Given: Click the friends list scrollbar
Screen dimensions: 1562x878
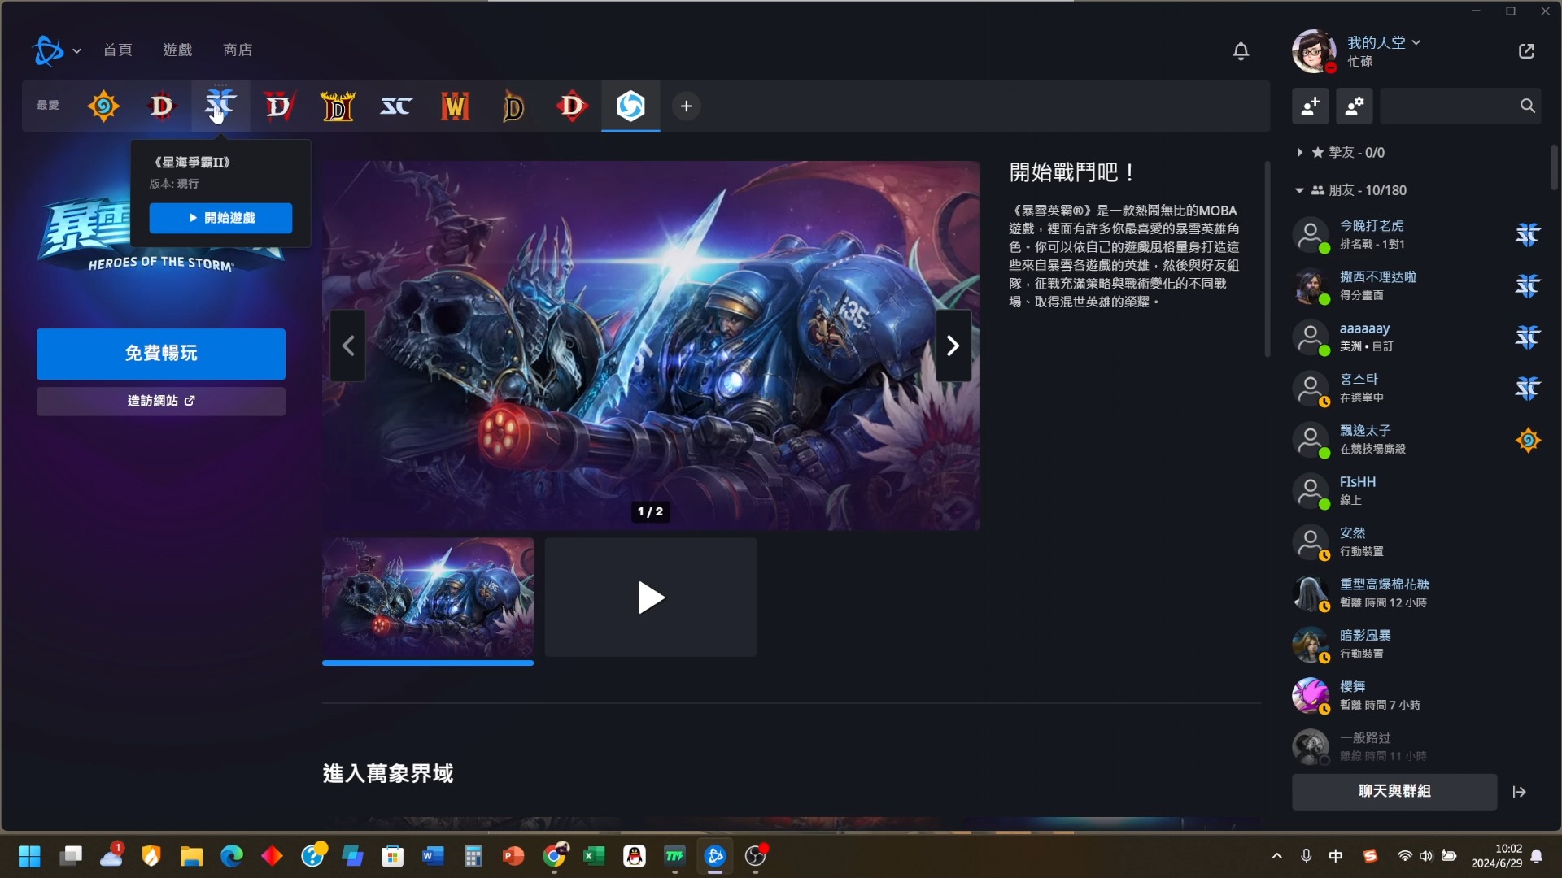Looking at the screenshot, I should (1554, 167).
